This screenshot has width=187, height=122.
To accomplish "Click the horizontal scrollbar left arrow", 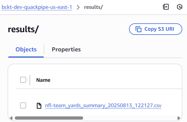I will click(11, 118).
